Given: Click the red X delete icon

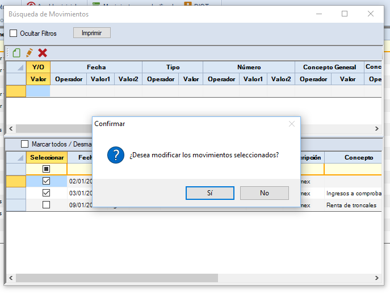Looking at the screenshot, I should (x=43, y=53).
